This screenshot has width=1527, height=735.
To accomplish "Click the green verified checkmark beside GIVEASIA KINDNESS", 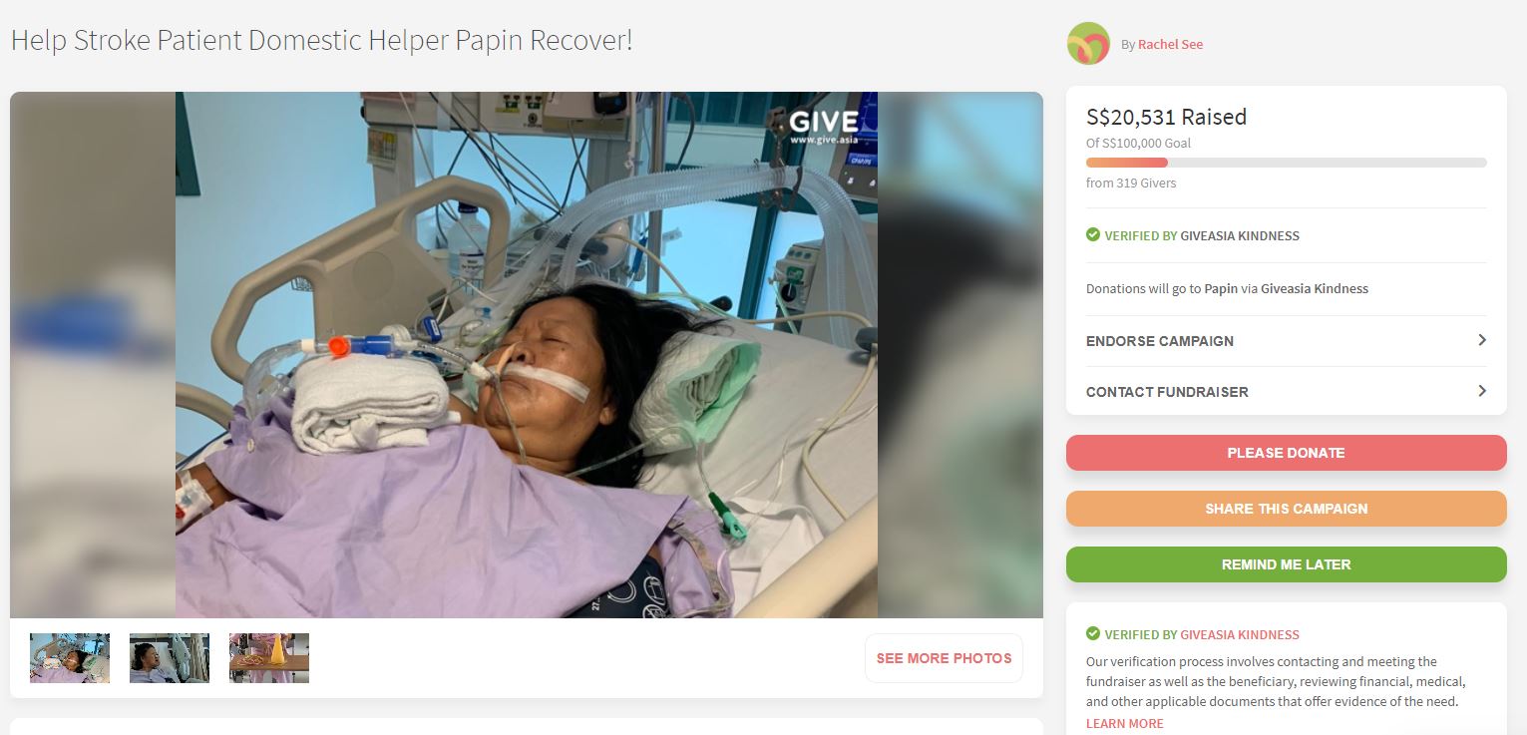I will [x=1093, y=235].
